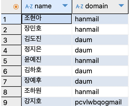Image resolution: width=129 pixels, height=106 pixels.
Task: Select row number 6 header
Action: pos(11,71)
